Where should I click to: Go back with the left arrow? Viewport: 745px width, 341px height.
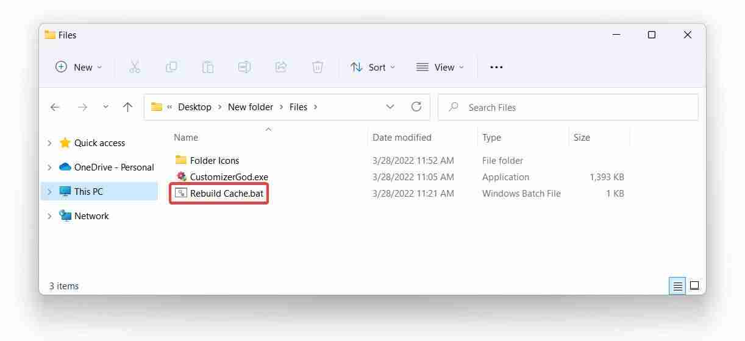[55, 107]
